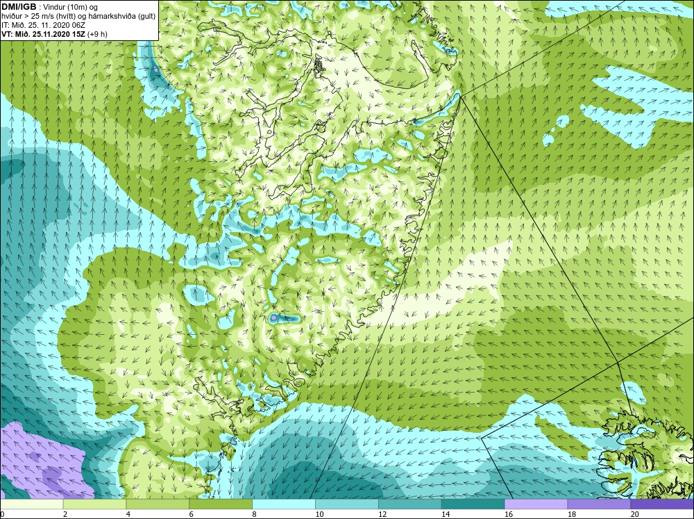Click the 14–16 m/s dark teal legend swatch
Viewport: 694px width, 519px height.
473,504
